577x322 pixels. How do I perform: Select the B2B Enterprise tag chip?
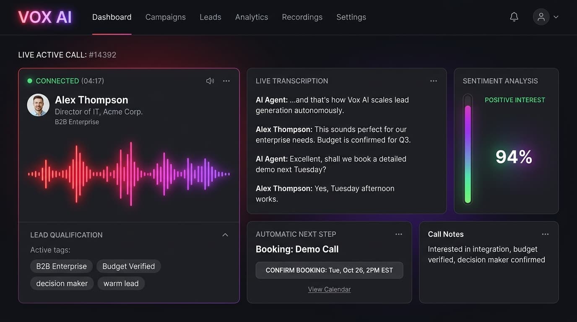[x=62, y=266]
